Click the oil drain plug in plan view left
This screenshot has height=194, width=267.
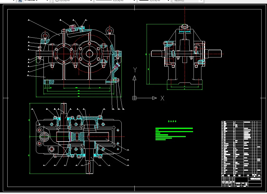click(x=45, y=137)
